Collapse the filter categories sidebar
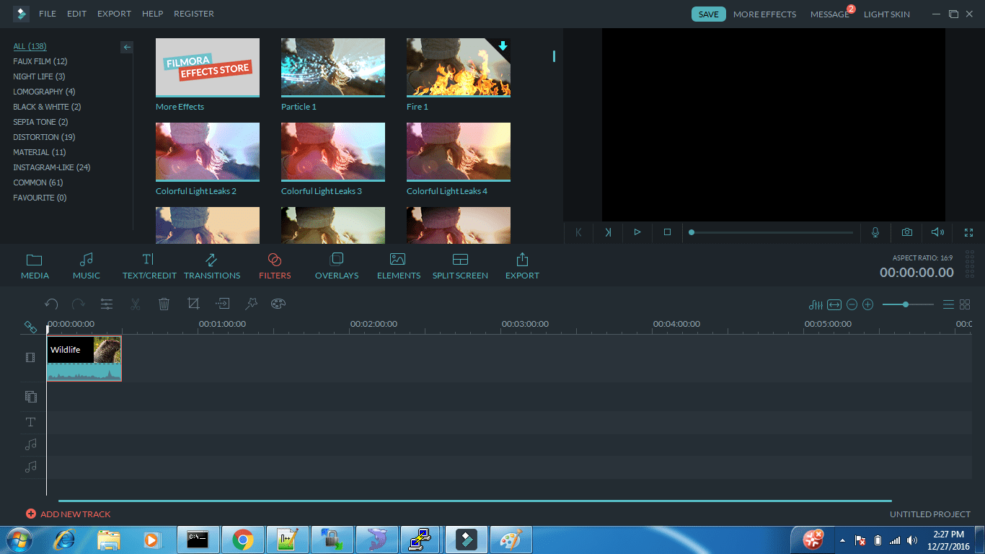Image resolution: width=985 pixels, height=554 pixels. coord(127,47)
